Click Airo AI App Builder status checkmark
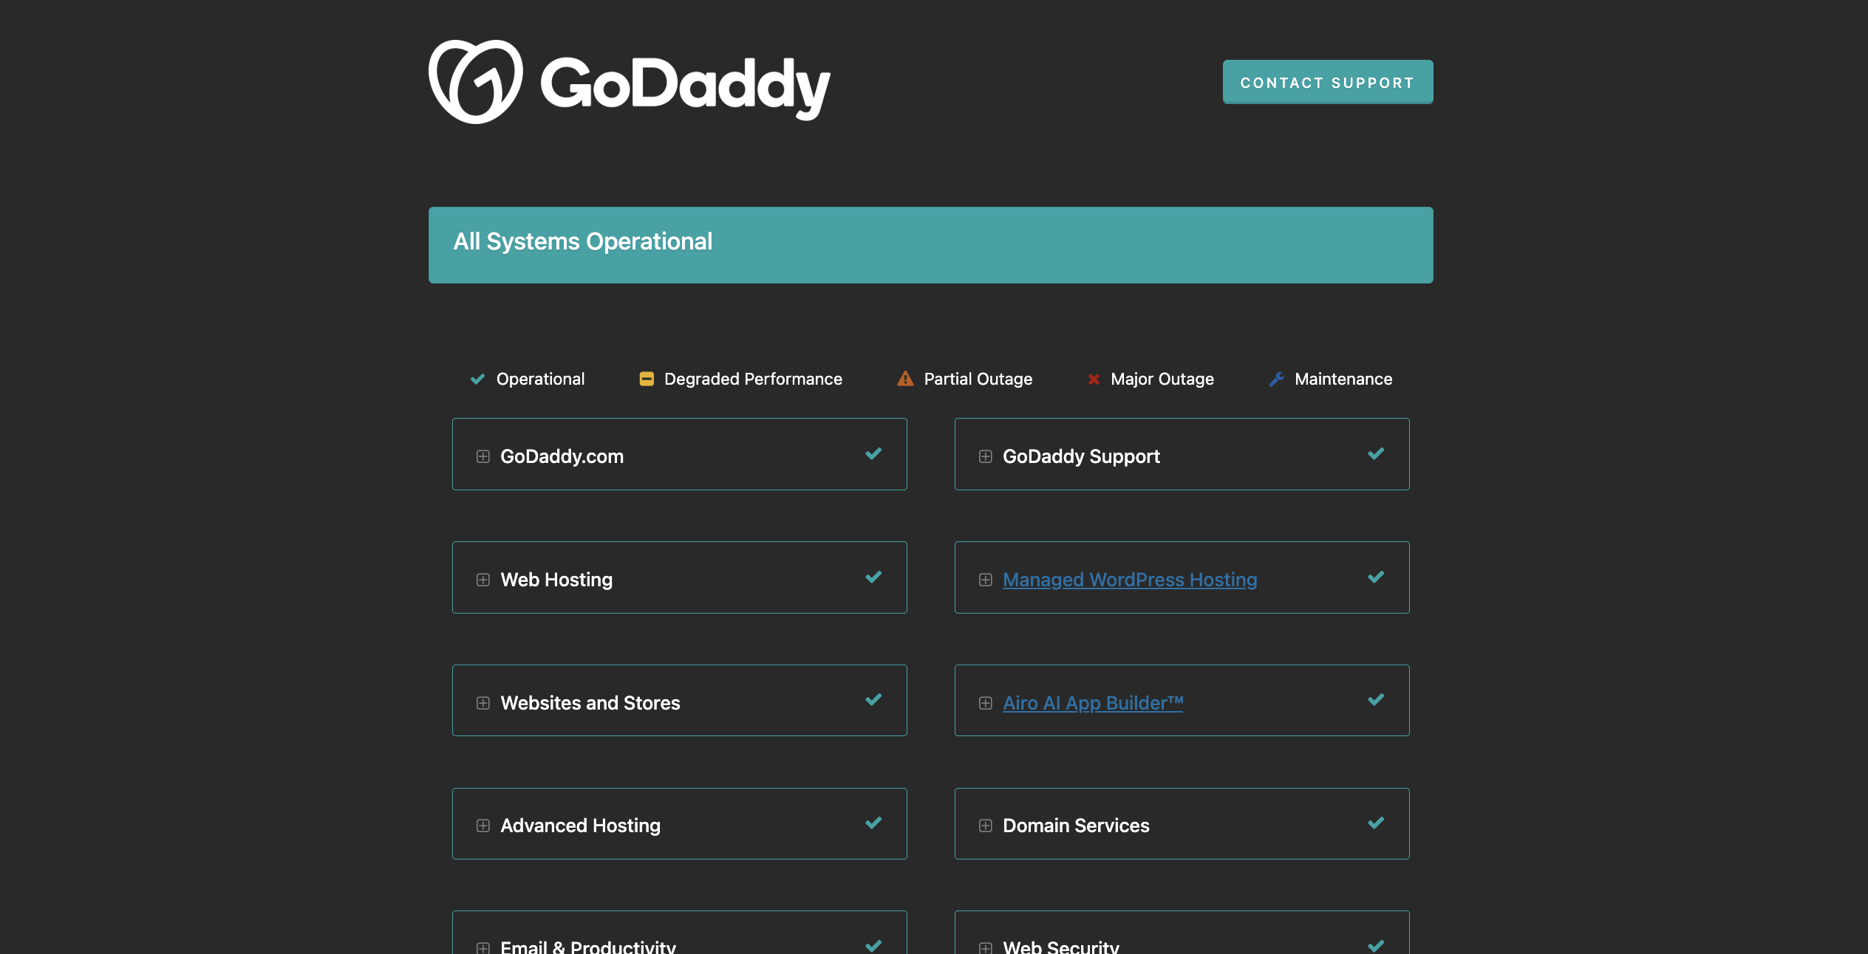Image resolution: width=1868 pixels, height=954 pixels. pos(1376,699)
